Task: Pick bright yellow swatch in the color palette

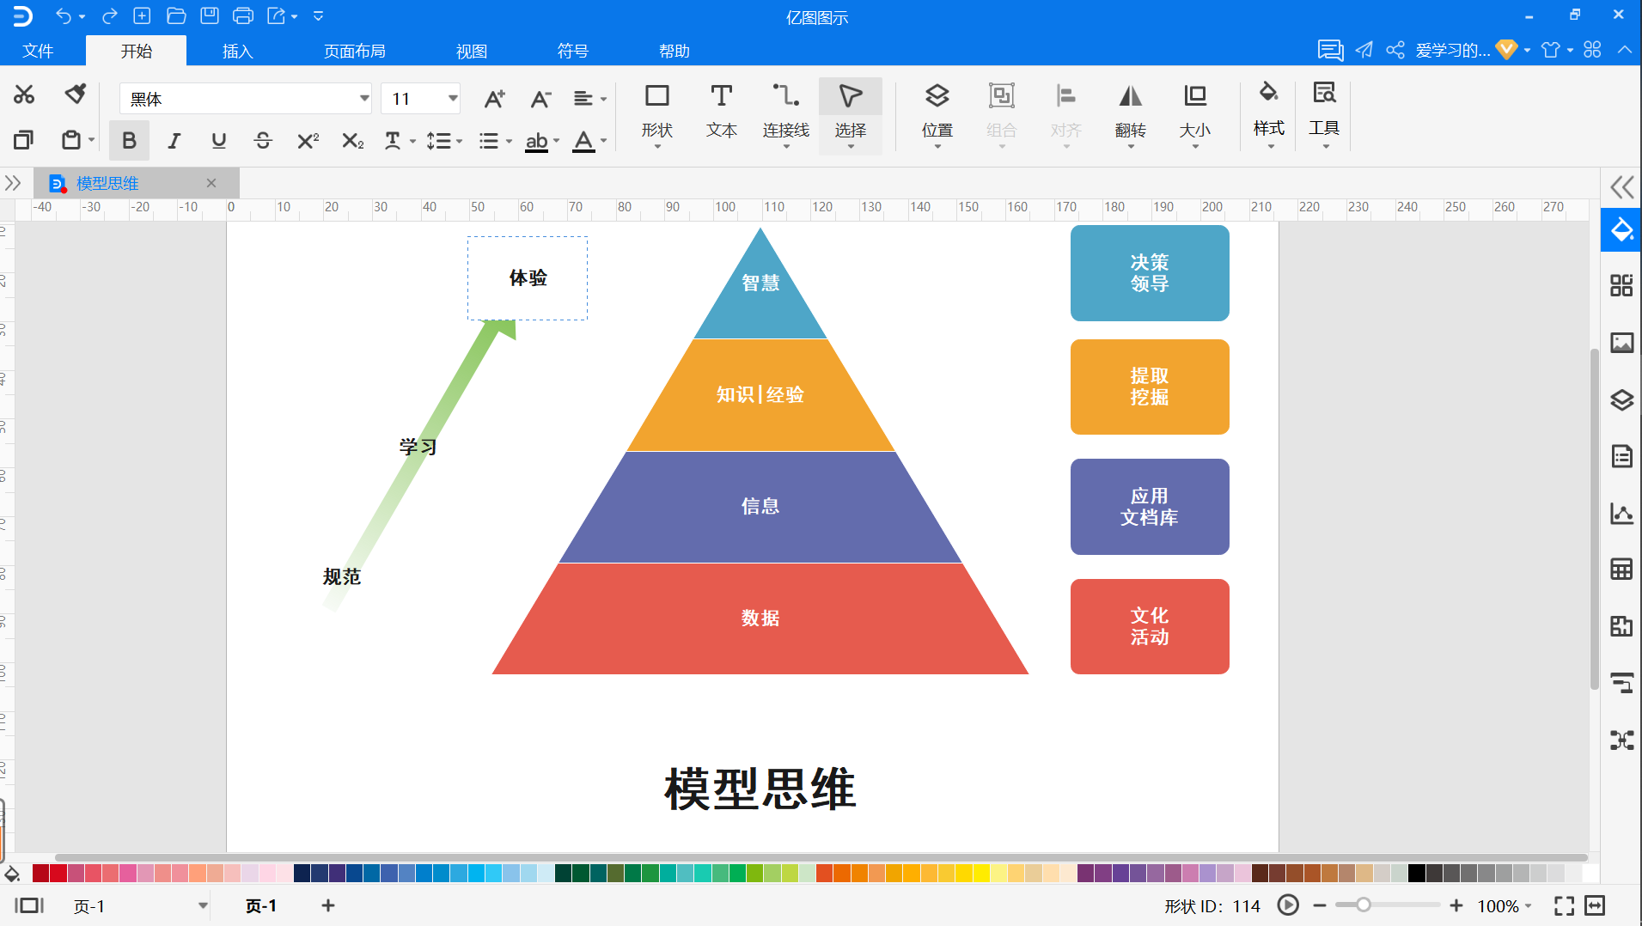Action: (981, 874)
